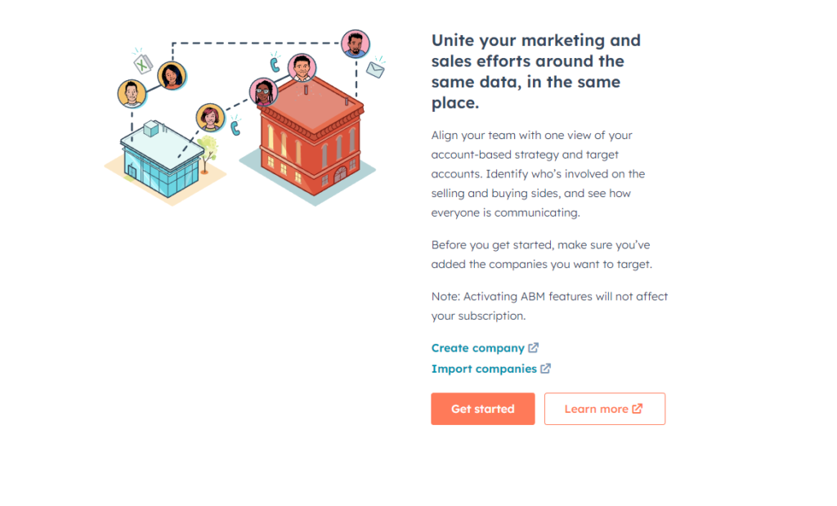837x506 pixels.
Task: Click the external-link icon inside Learn more
Action: click(x=638, y=409)
